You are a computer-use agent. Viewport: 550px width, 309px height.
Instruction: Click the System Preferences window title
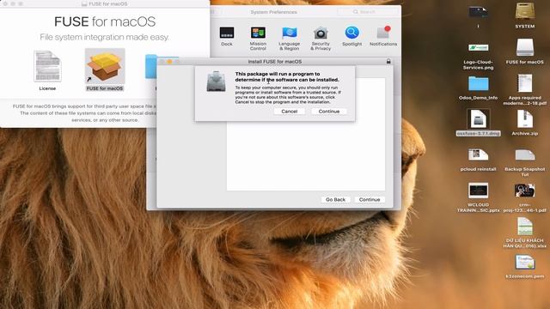(273, 12)
